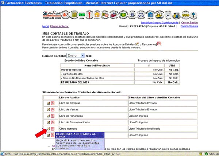Open the round icon showing a group of people
This screenshot has width=219, height=156.
(177, 15)
